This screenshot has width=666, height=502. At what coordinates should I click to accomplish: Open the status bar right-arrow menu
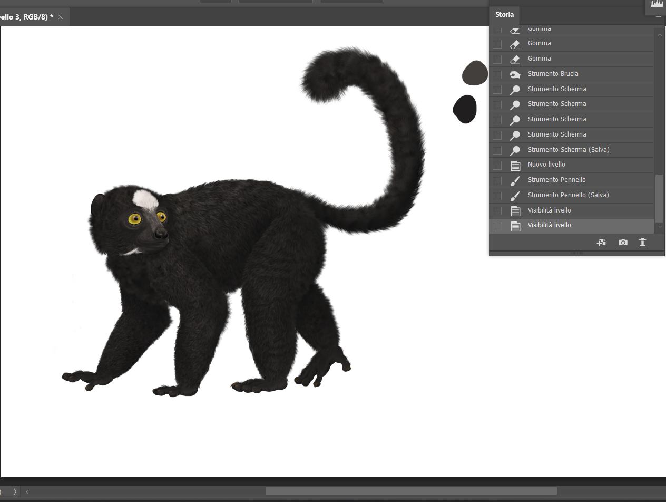tap(15, 491)
